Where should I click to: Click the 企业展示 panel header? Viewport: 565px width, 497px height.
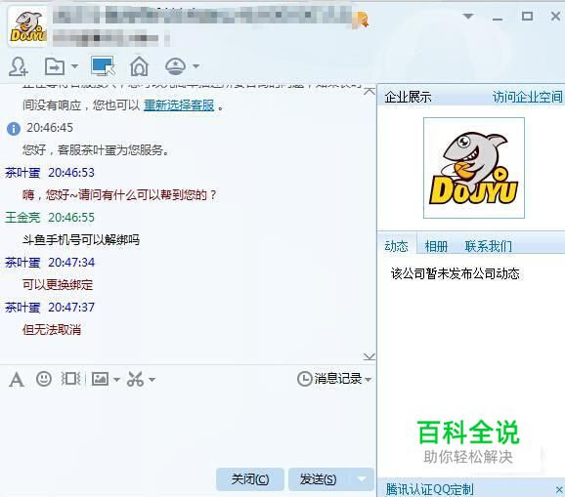coord(408,97)
